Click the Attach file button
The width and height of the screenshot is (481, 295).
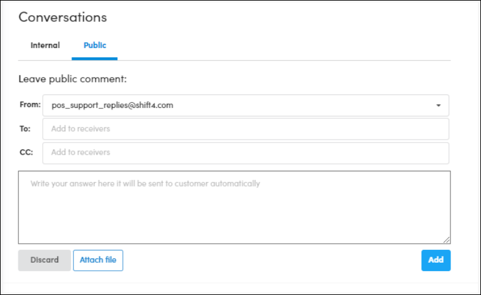point(98,260)
